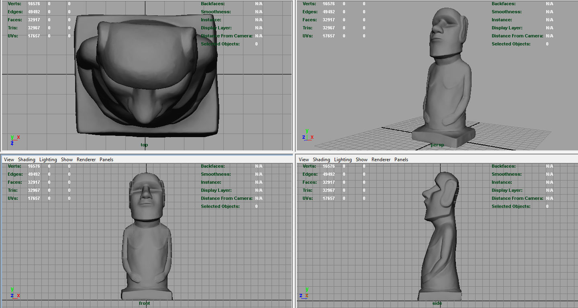Screen dimensions: 578x308
Task: Open the Shading menu of the front panel
Action: click(x=27, y=160)
